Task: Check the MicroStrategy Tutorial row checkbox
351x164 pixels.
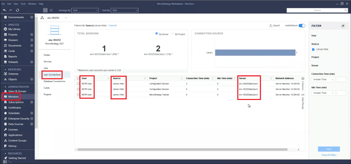Action: (x=78, y=95)
